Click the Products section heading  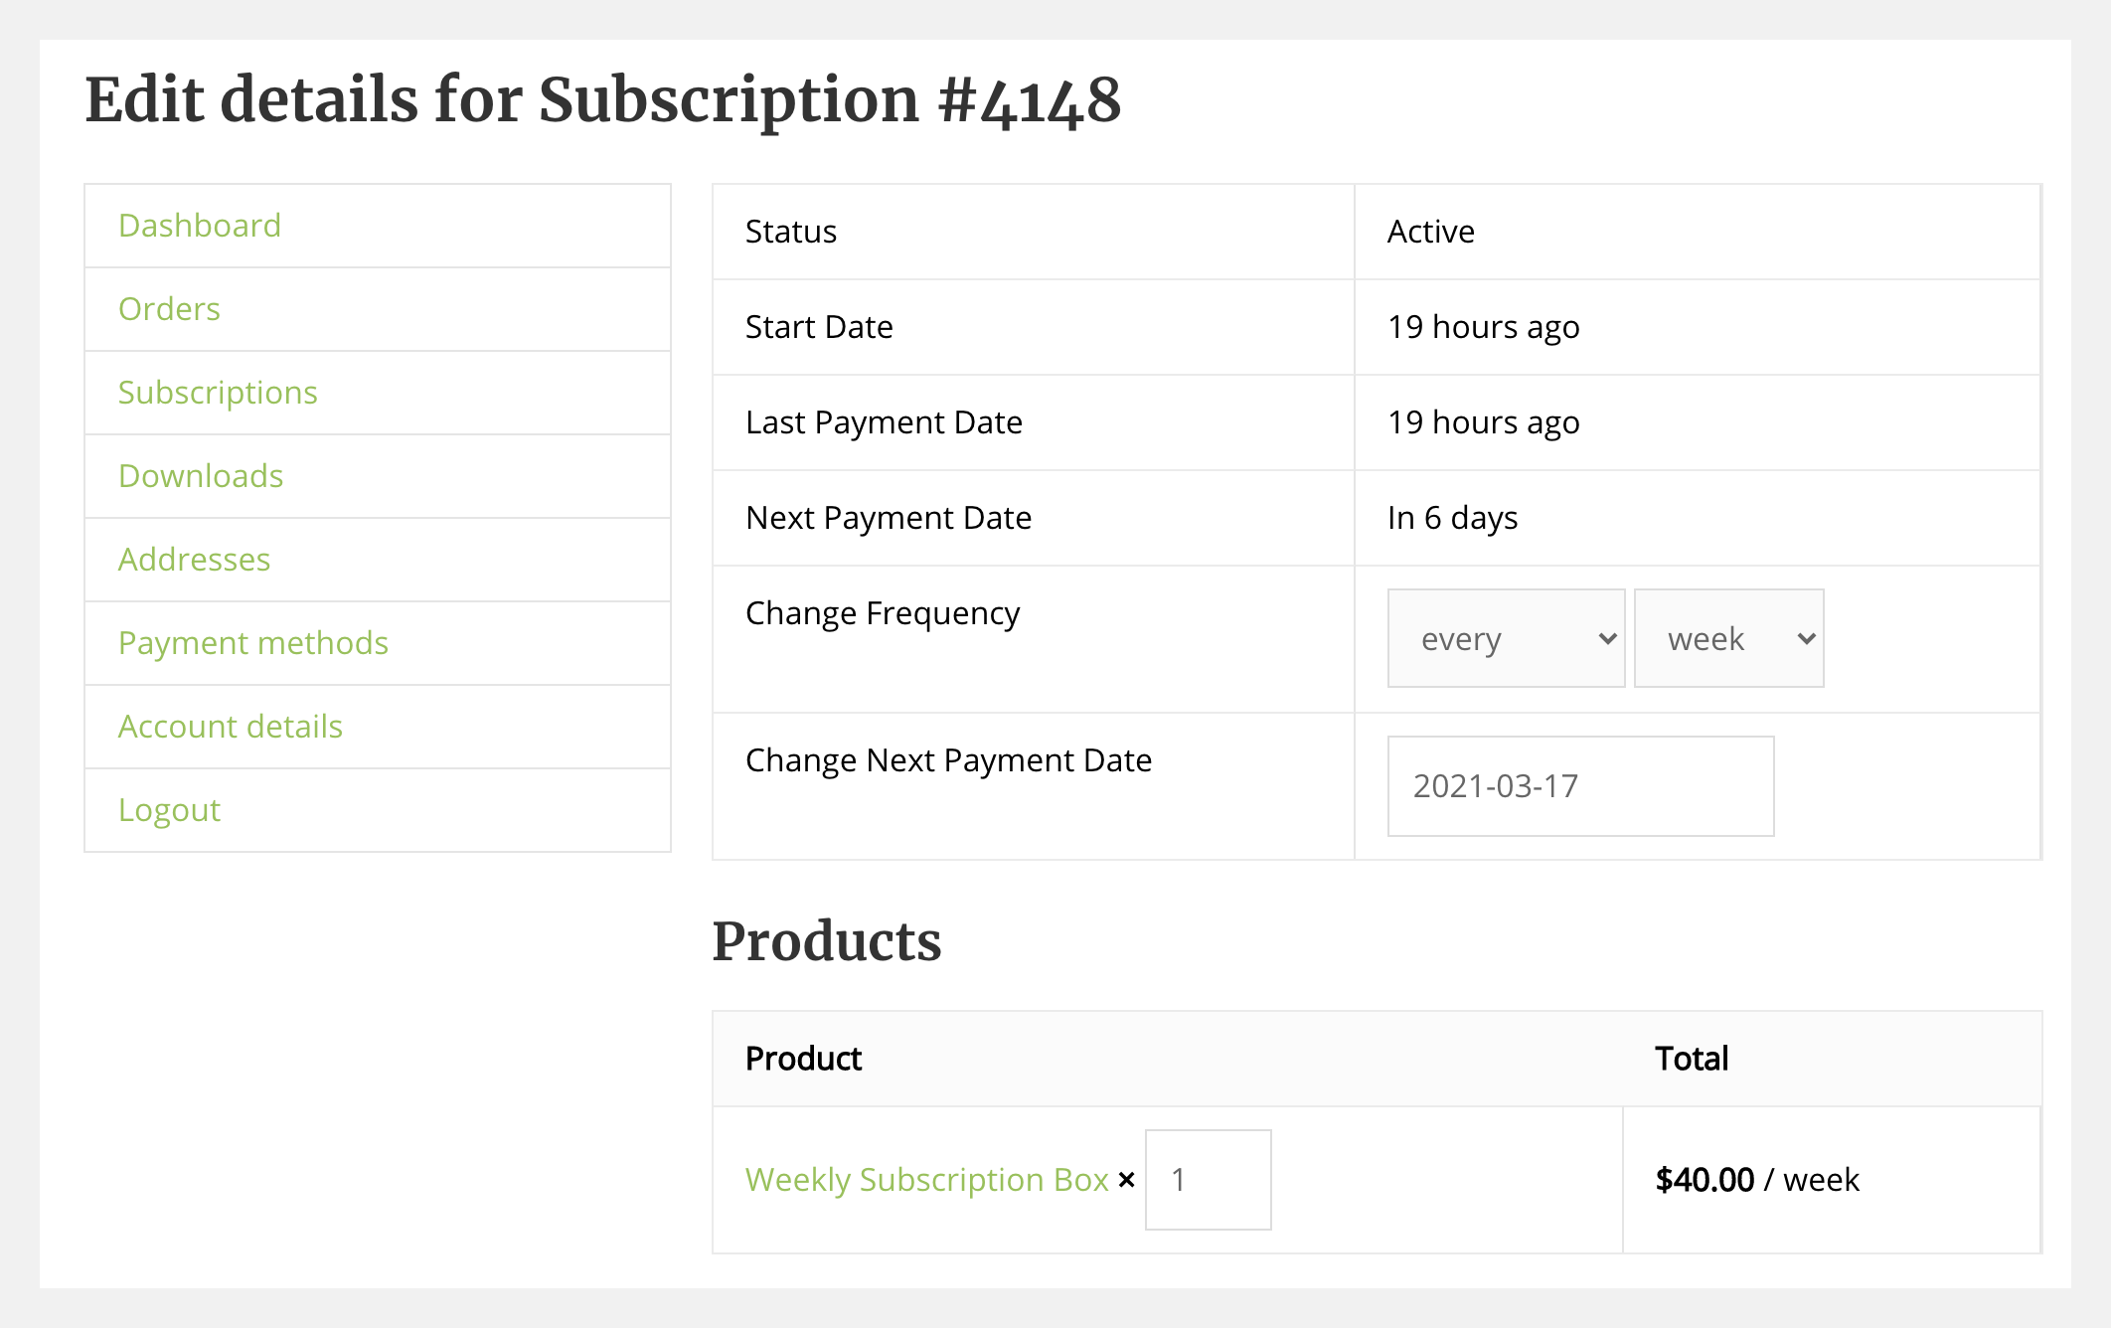pos(829,941)
